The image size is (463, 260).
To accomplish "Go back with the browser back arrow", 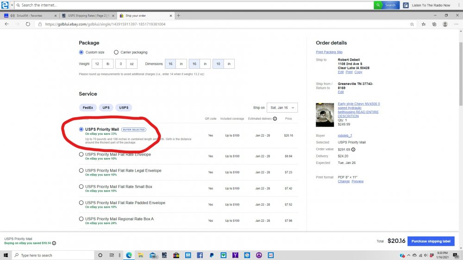I will [7, 24].
